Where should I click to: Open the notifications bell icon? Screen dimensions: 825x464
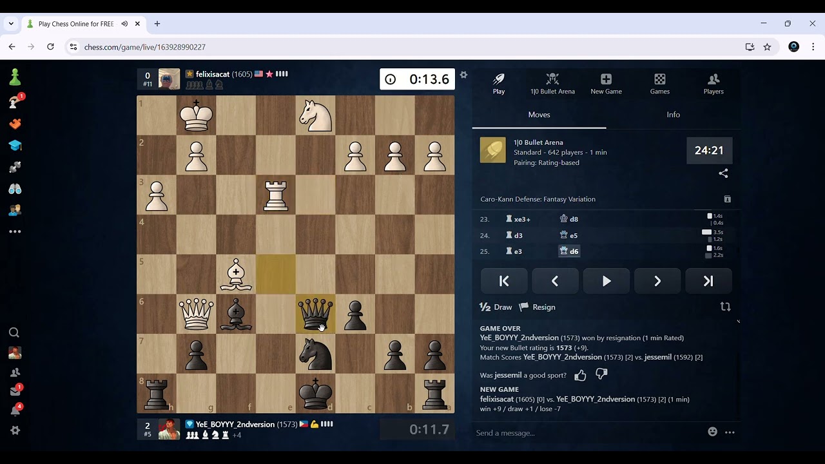(x=15, y=411)
